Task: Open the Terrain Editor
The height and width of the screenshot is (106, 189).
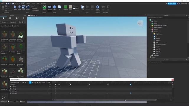Action: tap(44, 8)
